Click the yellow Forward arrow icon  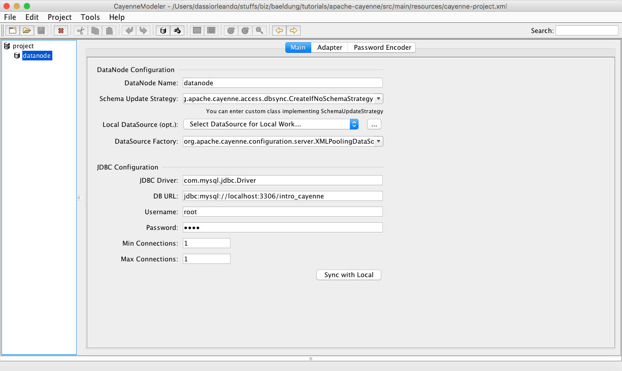click(293, 30)
